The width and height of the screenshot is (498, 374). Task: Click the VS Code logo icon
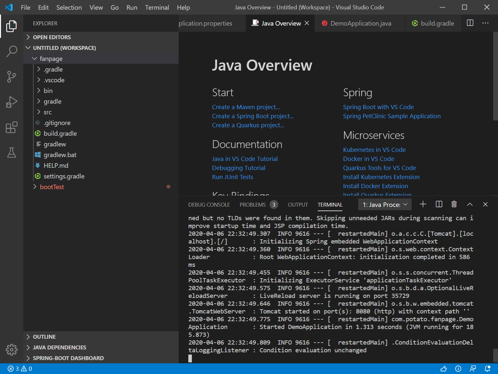click(x=9, y=7)
